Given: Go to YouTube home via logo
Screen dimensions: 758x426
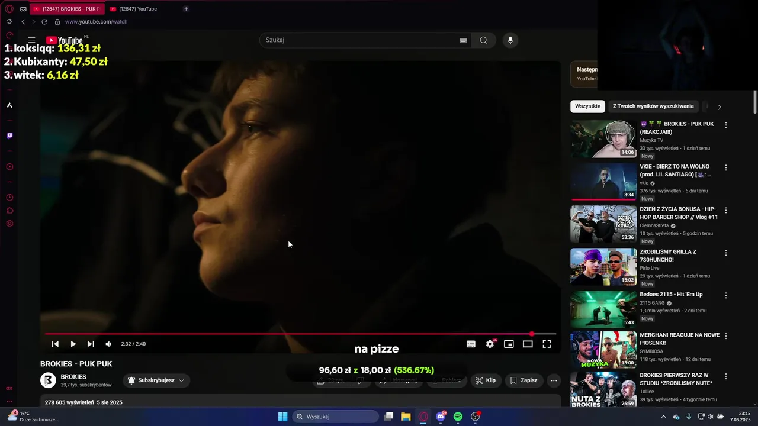Looking at the screenshot, I should coord(64,40).
